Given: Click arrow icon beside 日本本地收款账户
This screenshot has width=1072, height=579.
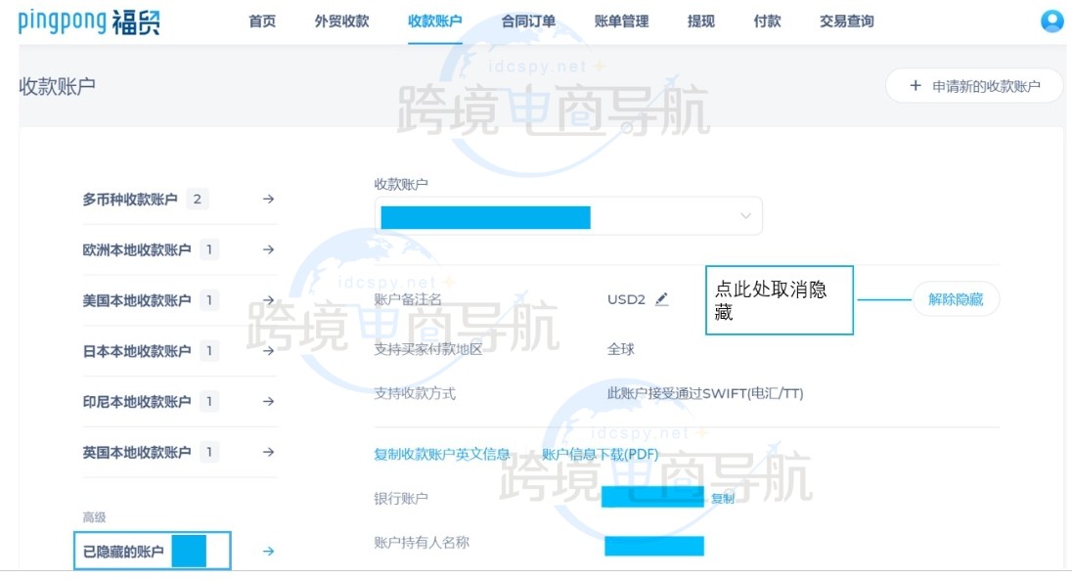Looking at the screenshot, I should coord(266,351).
